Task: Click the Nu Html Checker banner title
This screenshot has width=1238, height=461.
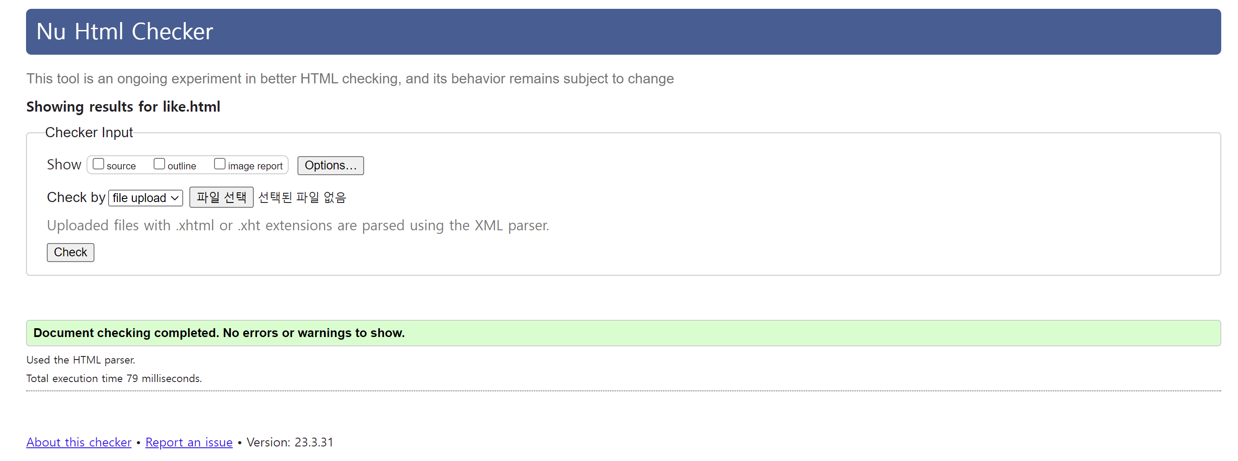Action: 124,32
